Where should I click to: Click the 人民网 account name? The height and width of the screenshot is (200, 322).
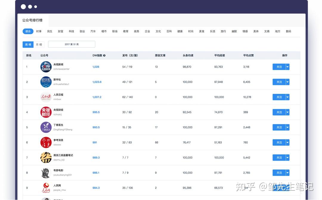tap(57, 185)
